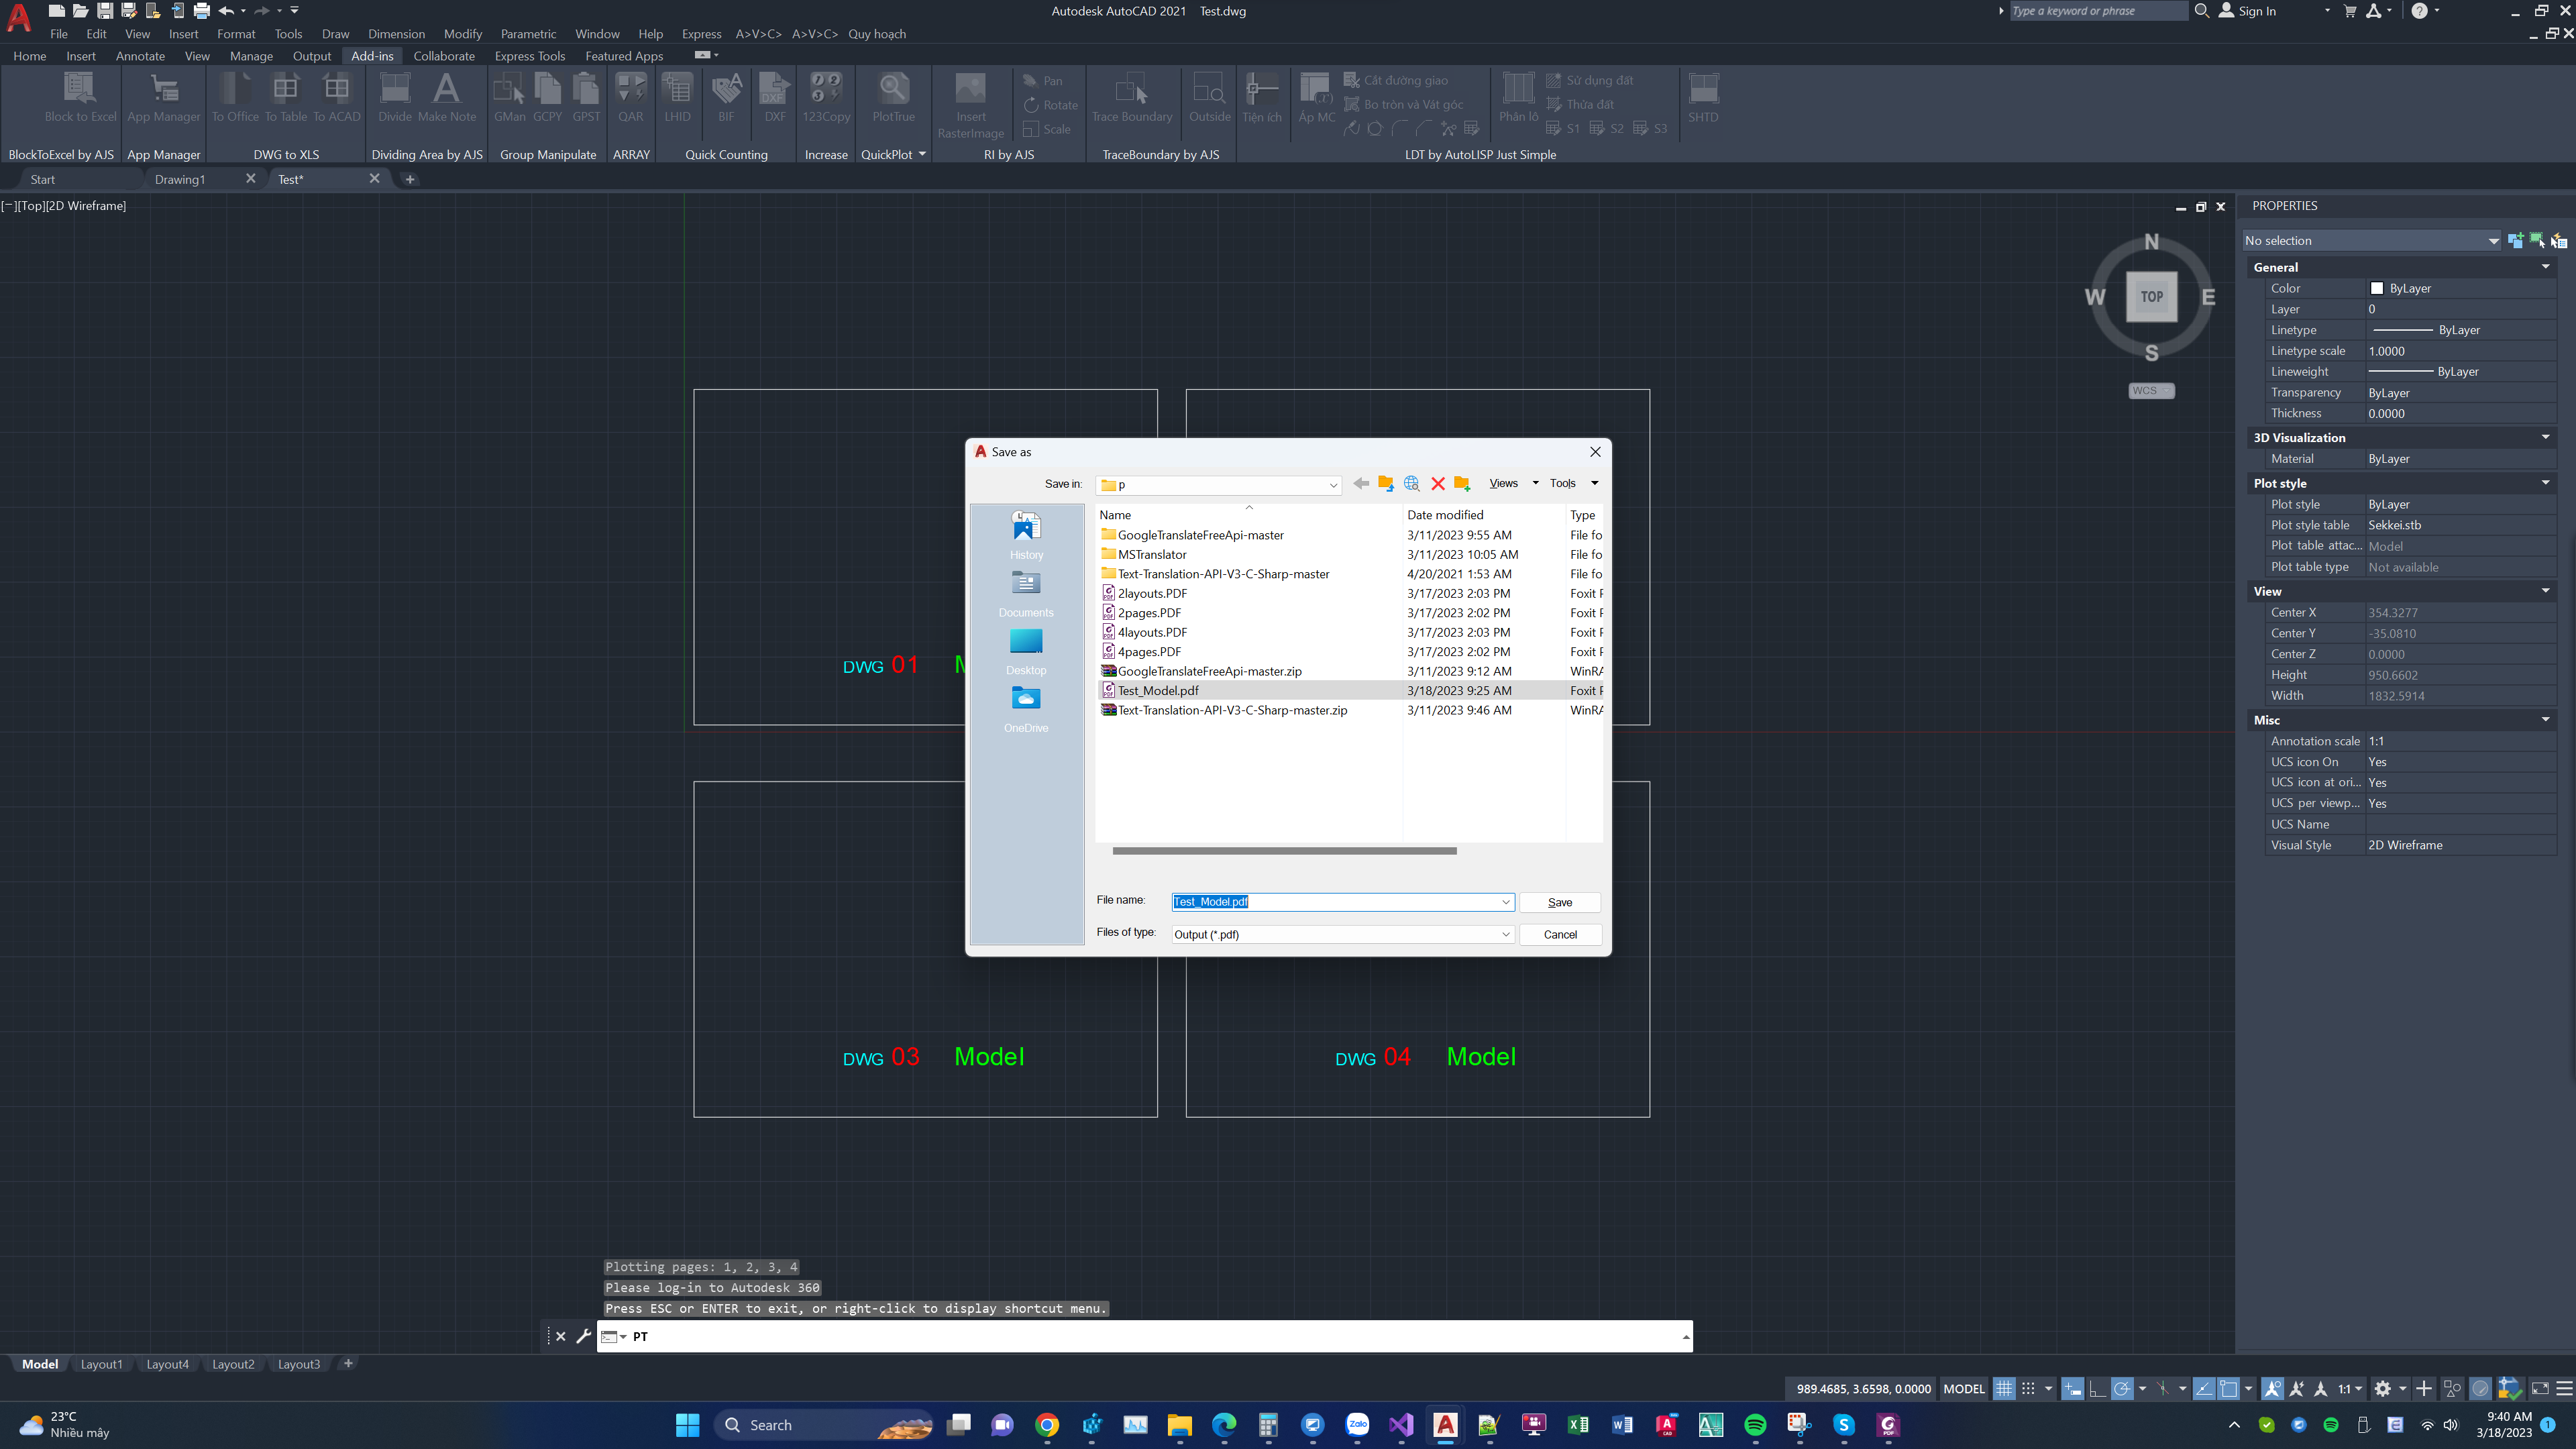Click the Save button
Viewport: 2576px width, 1449px height.
tap(1559, 903)
